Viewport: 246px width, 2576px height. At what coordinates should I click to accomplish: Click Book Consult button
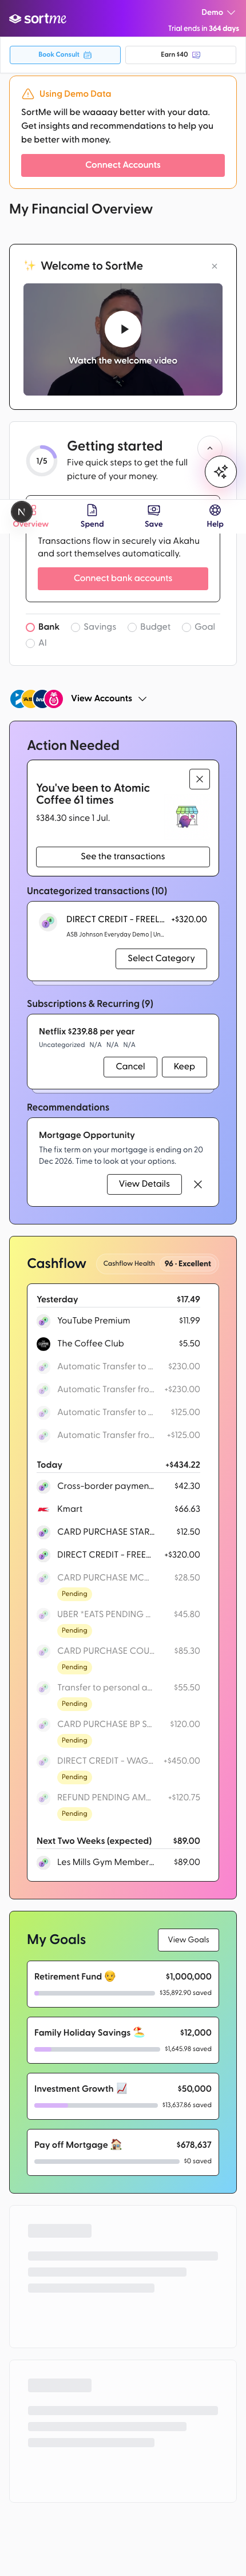(x=65, y=55)
